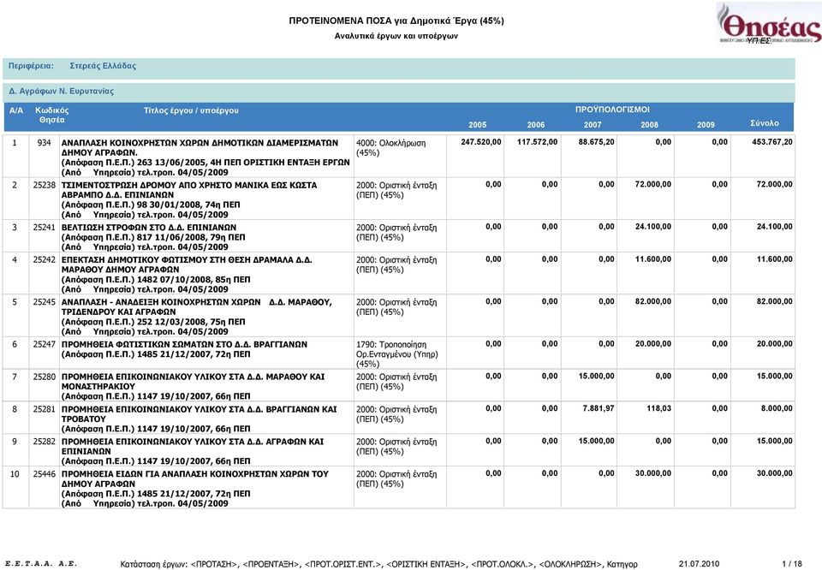The image size is (822, 570).
Task: Click title "ΒΕΛΤΙΩΣΗ ΣΤΡΟΦΩΝ ΣΤΟ Δ.Δ. ΕΠΙΝΙΑΝΩΝ"
Action: click(x=149, y=228)
